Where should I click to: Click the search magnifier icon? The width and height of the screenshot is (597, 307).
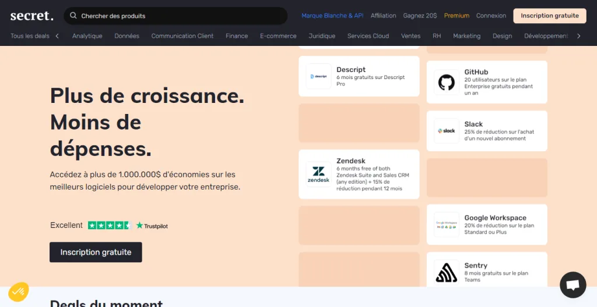coord(73,16)
